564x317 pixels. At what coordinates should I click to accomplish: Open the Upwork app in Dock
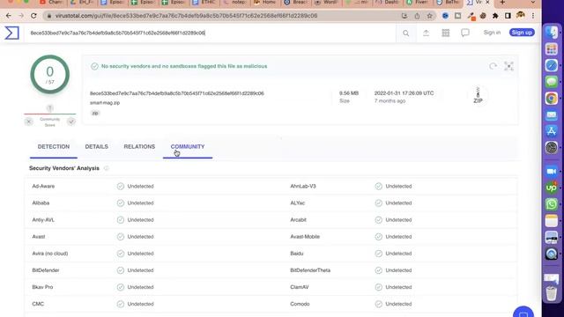[552, 188]
